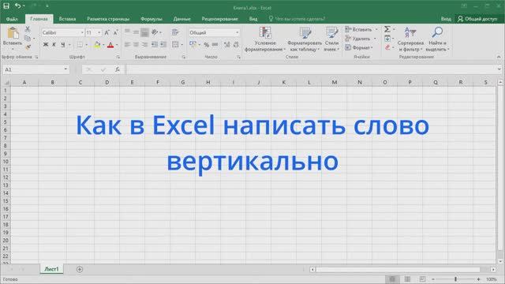Viewport: 505px width, 284px height.
Task: Align cell text to the right
Action: (144, 44)
